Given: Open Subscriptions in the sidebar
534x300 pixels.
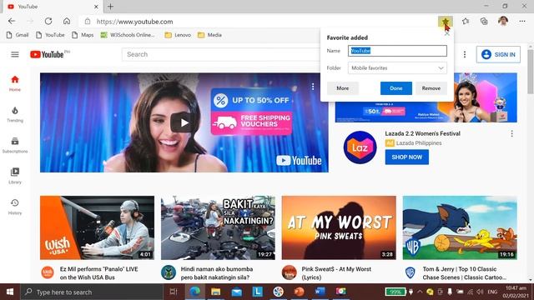Looking at the screenshot, I should pyautogui.click(x=15, y=145).
